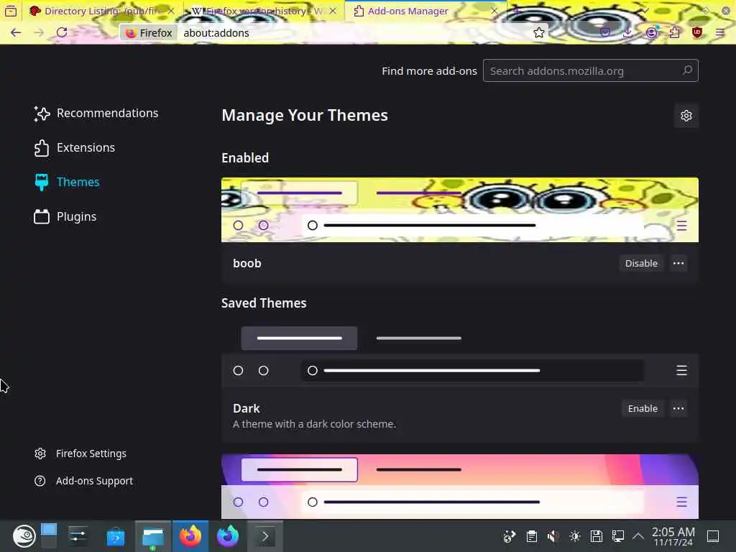This screenshot has width=736, height=552.
Task: Open the uBlock Origin extension icon
Action: pos(697,32)
